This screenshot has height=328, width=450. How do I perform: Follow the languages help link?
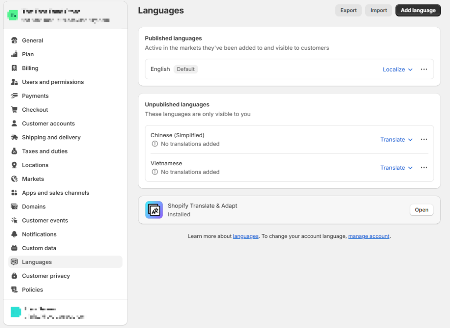click(246, 236)
